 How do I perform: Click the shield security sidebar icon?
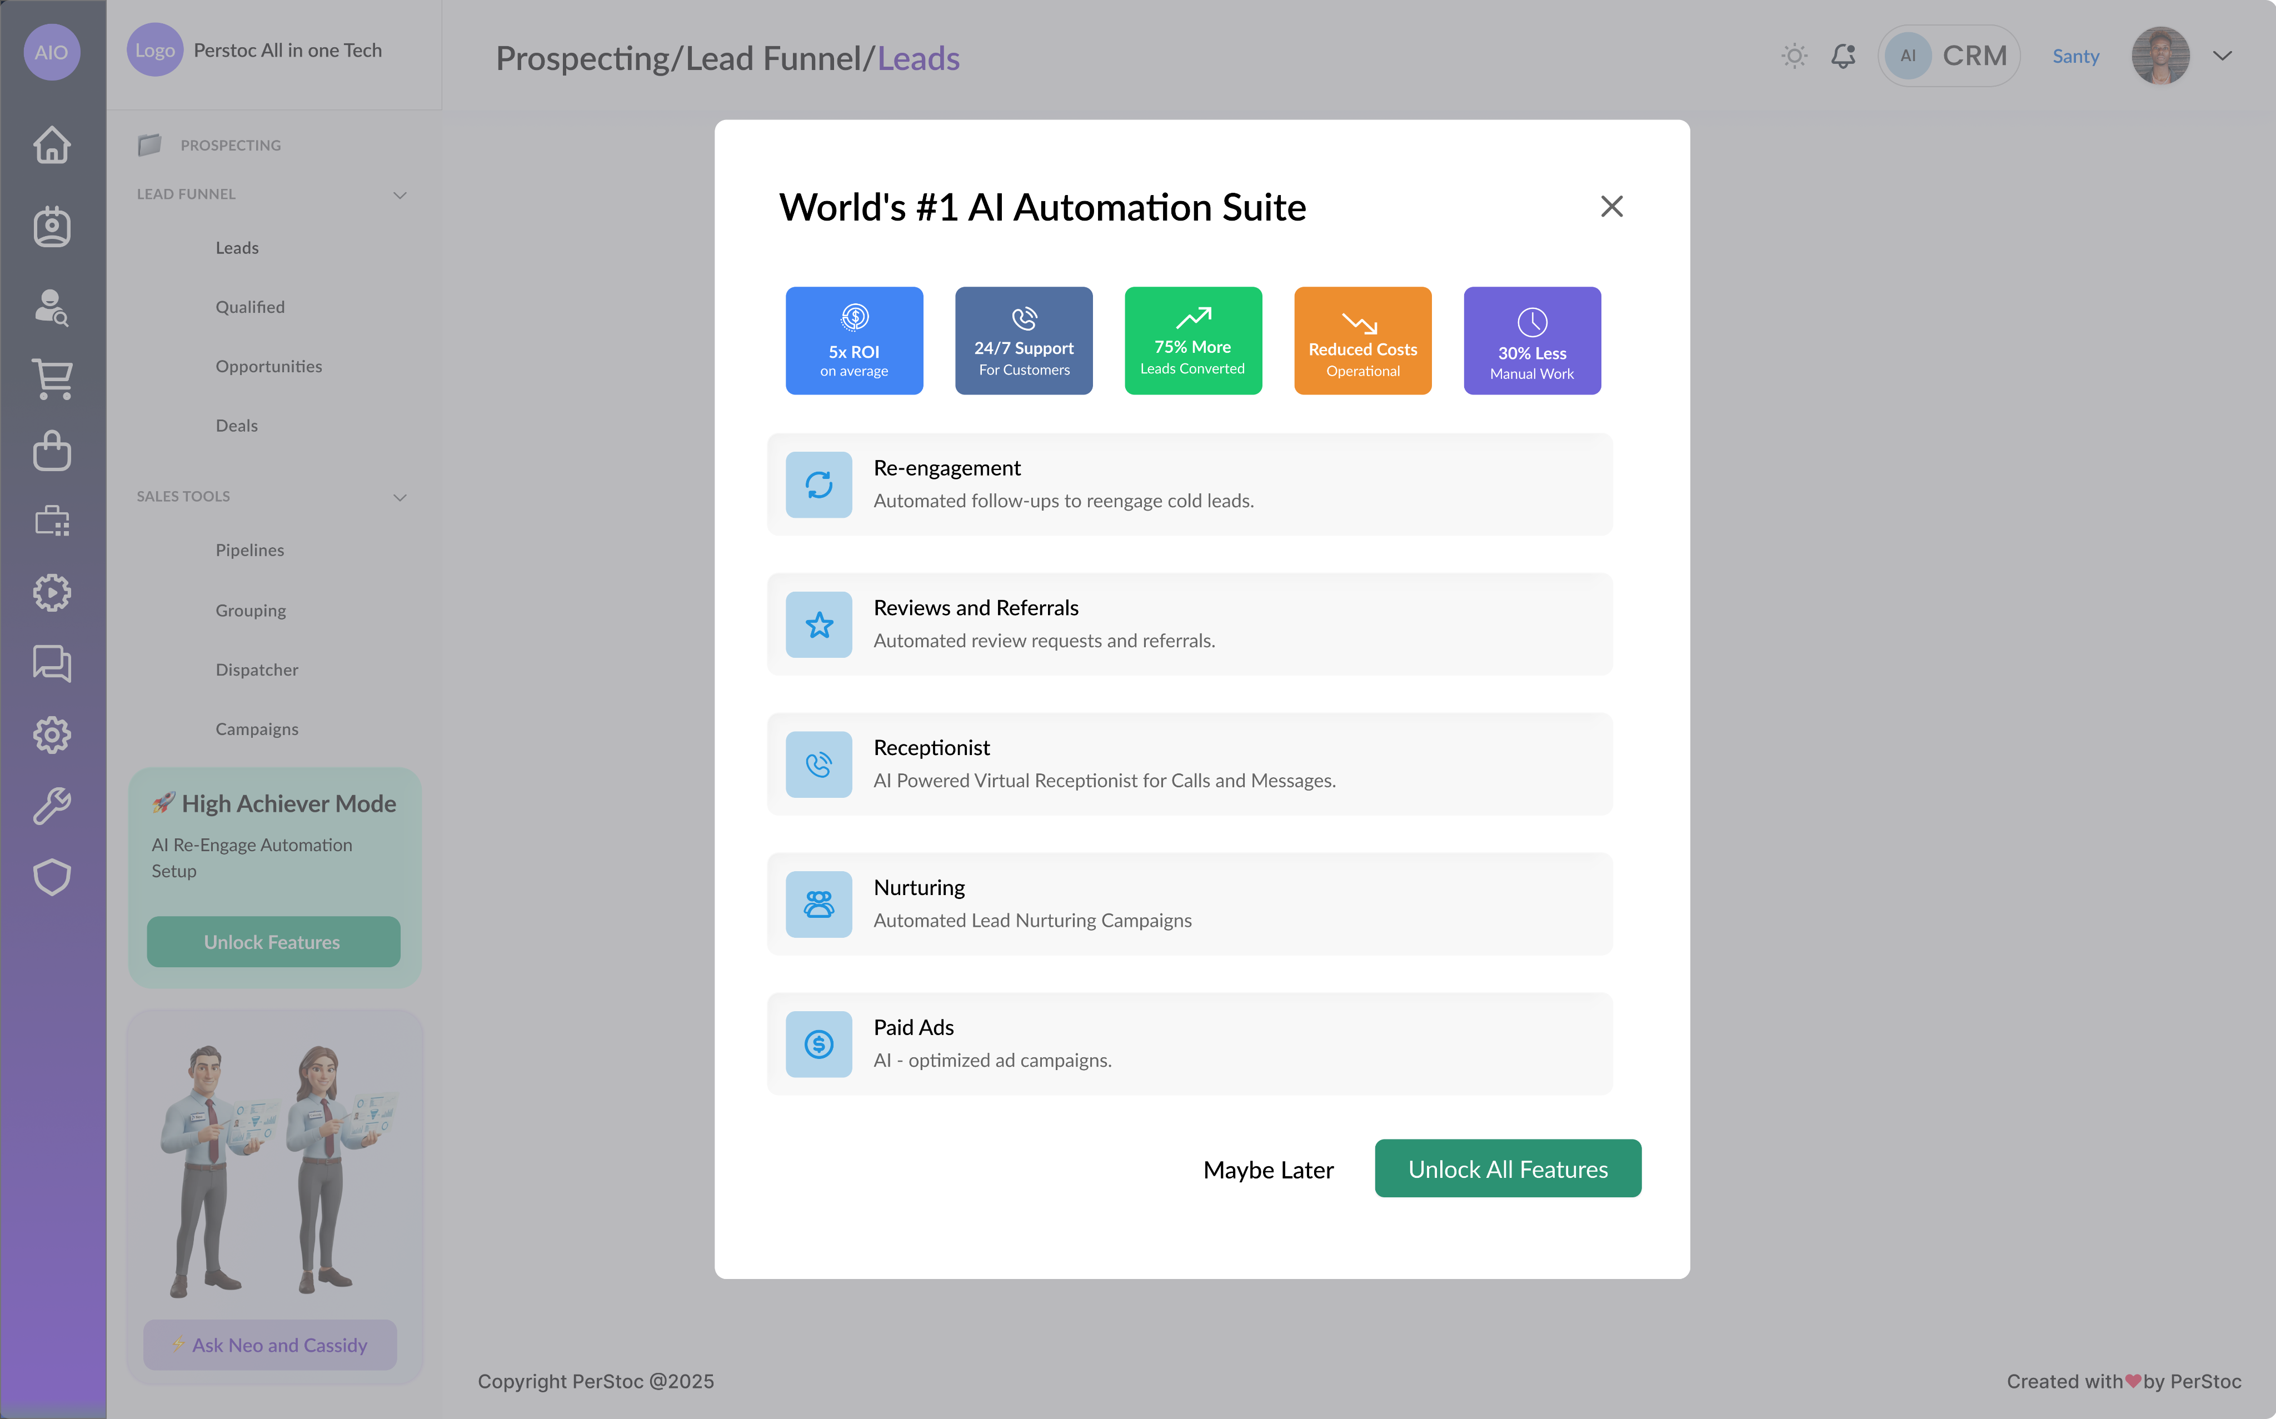52,877
